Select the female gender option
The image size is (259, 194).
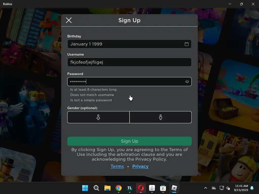(x=98, y=117)
